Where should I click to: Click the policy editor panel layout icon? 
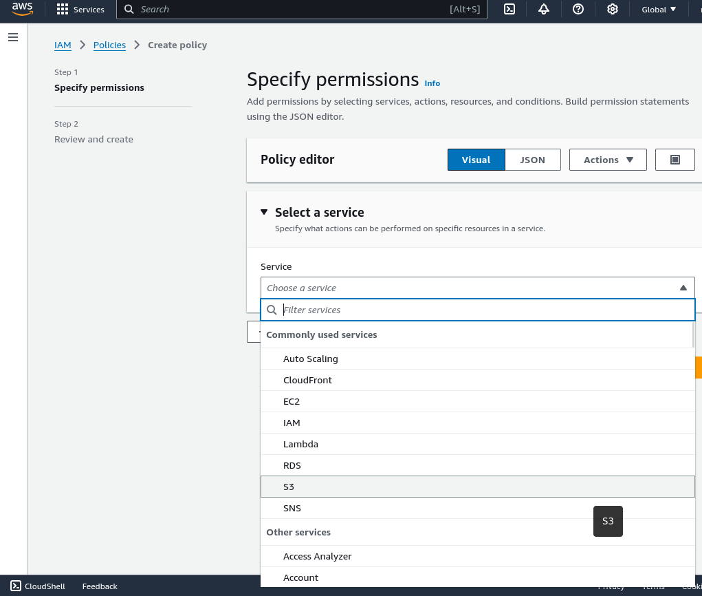click(674, 160)
